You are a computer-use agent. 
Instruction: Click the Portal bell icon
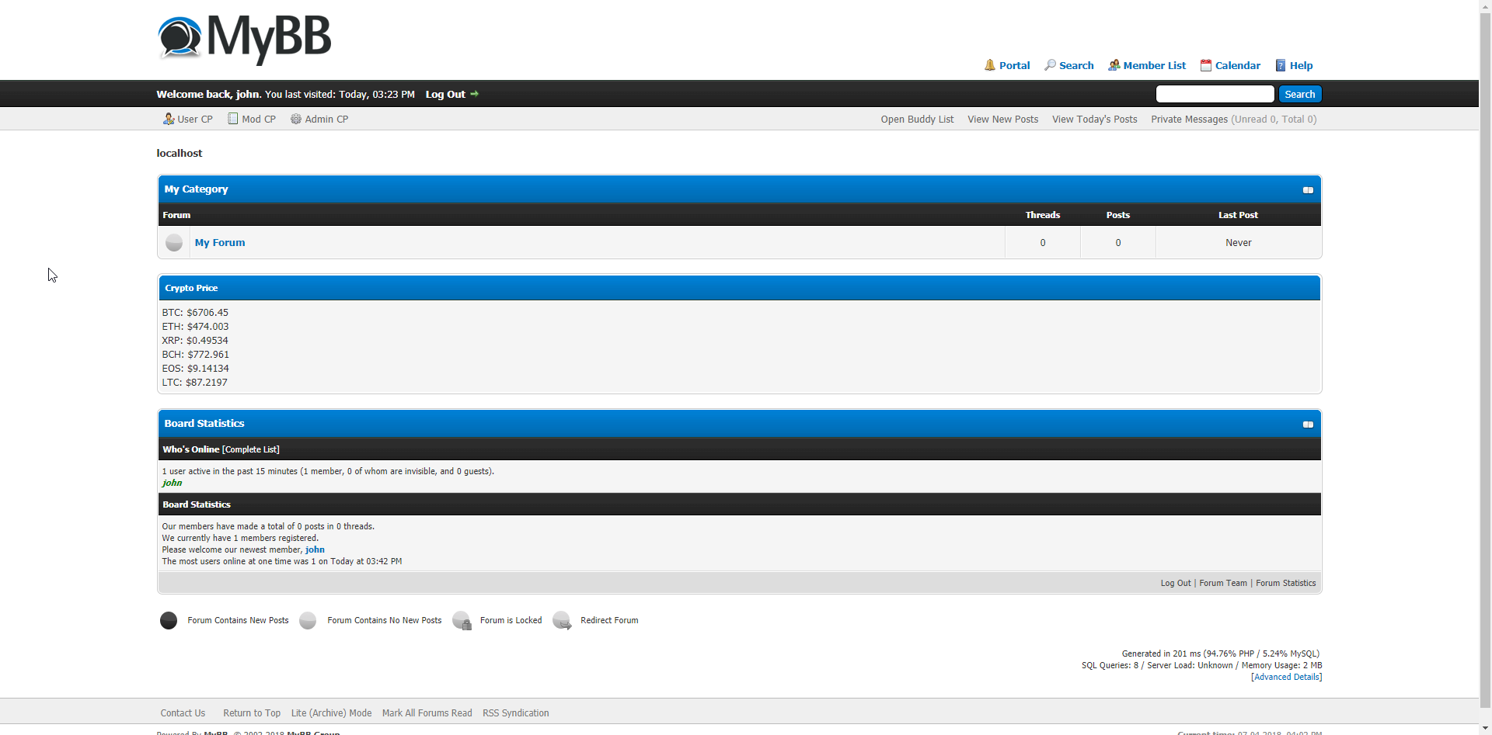point(989,65)
